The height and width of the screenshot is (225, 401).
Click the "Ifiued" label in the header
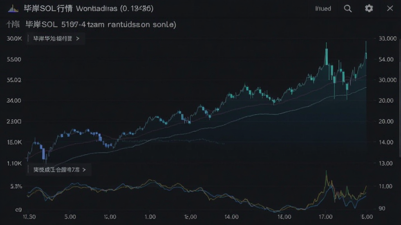click(x=323, y=9)
